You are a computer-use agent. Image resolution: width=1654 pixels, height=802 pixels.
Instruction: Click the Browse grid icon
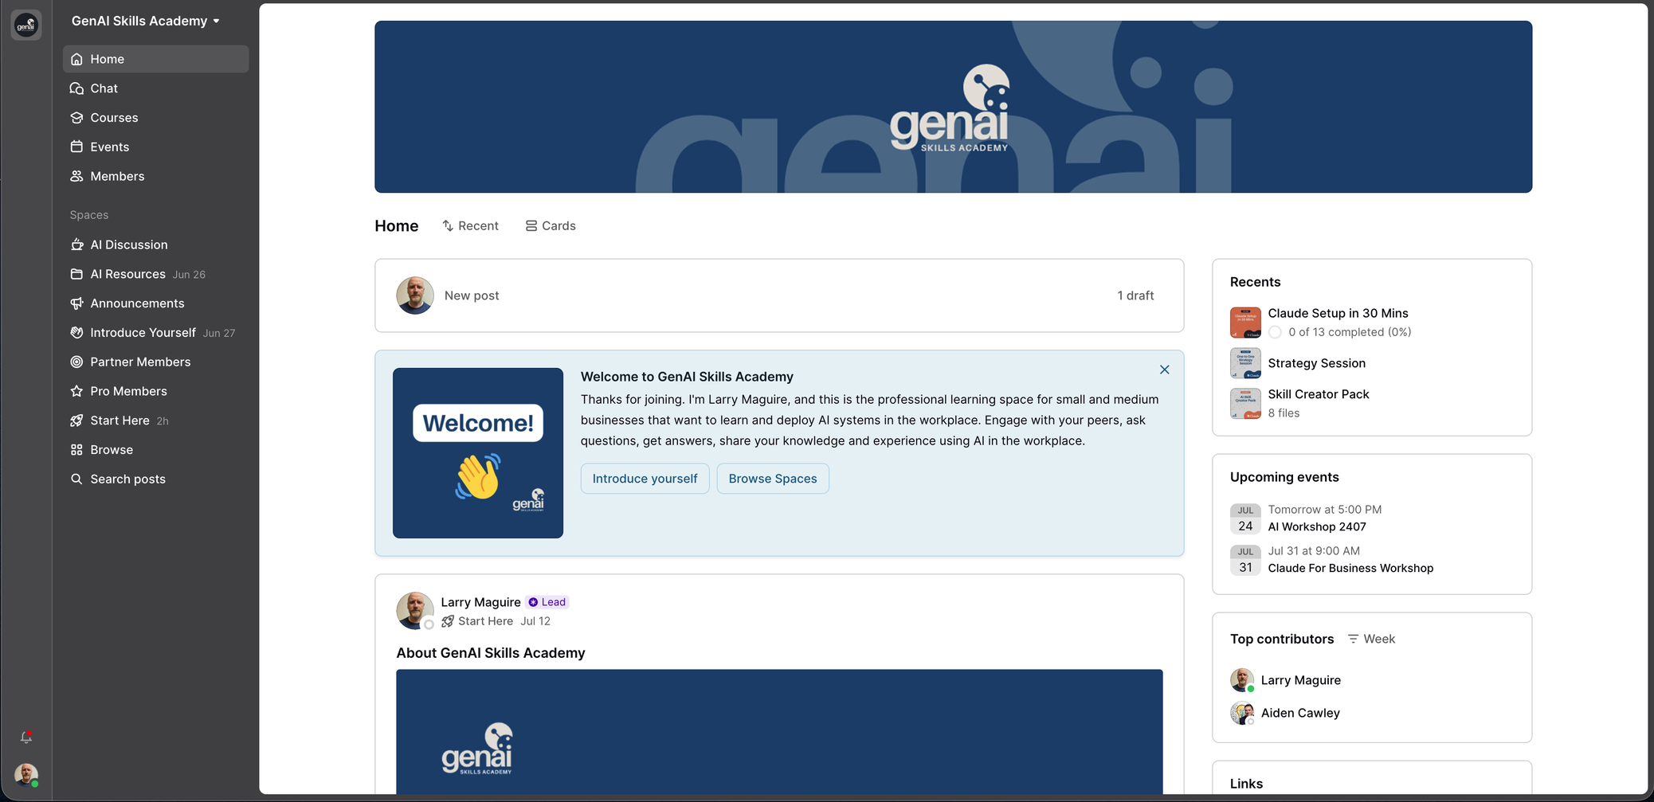click(76, 450)
